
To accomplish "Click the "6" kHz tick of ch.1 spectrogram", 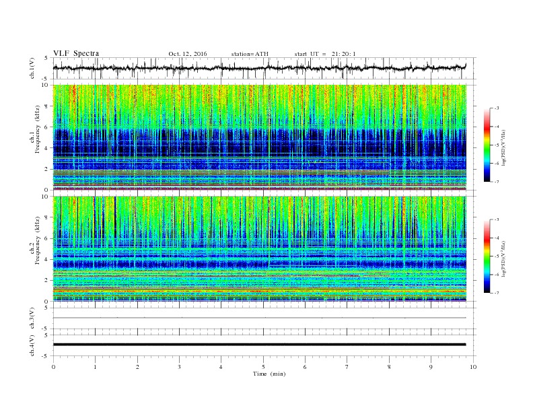I will [46, 127].
